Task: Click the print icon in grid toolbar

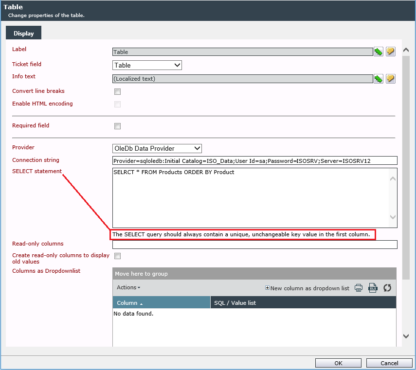Action: [359, 288]
